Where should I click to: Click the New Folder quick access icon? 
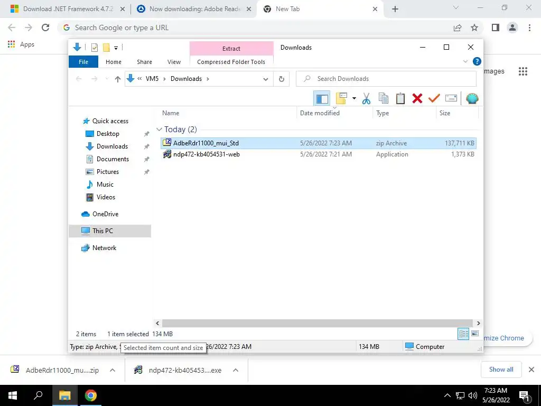click(x=106, y=48)
